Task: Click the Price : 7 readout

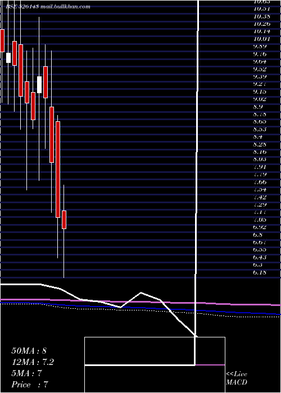Action: [30, 385]
